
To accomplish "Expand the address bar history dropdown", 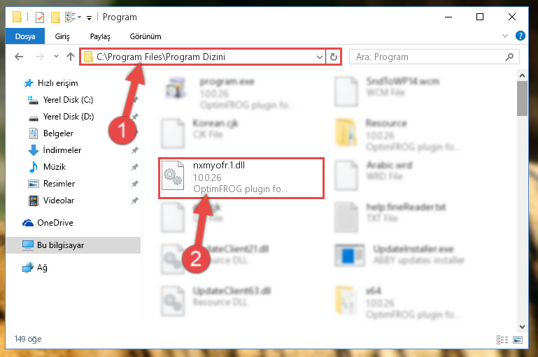I will click(x=320, y=57).
